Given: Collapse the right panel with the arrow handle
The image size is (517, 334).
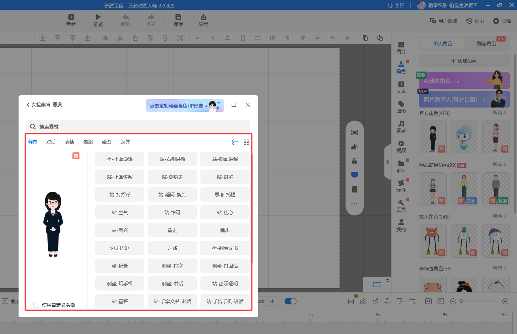Looking at the screenshot, I should (387, 162).
